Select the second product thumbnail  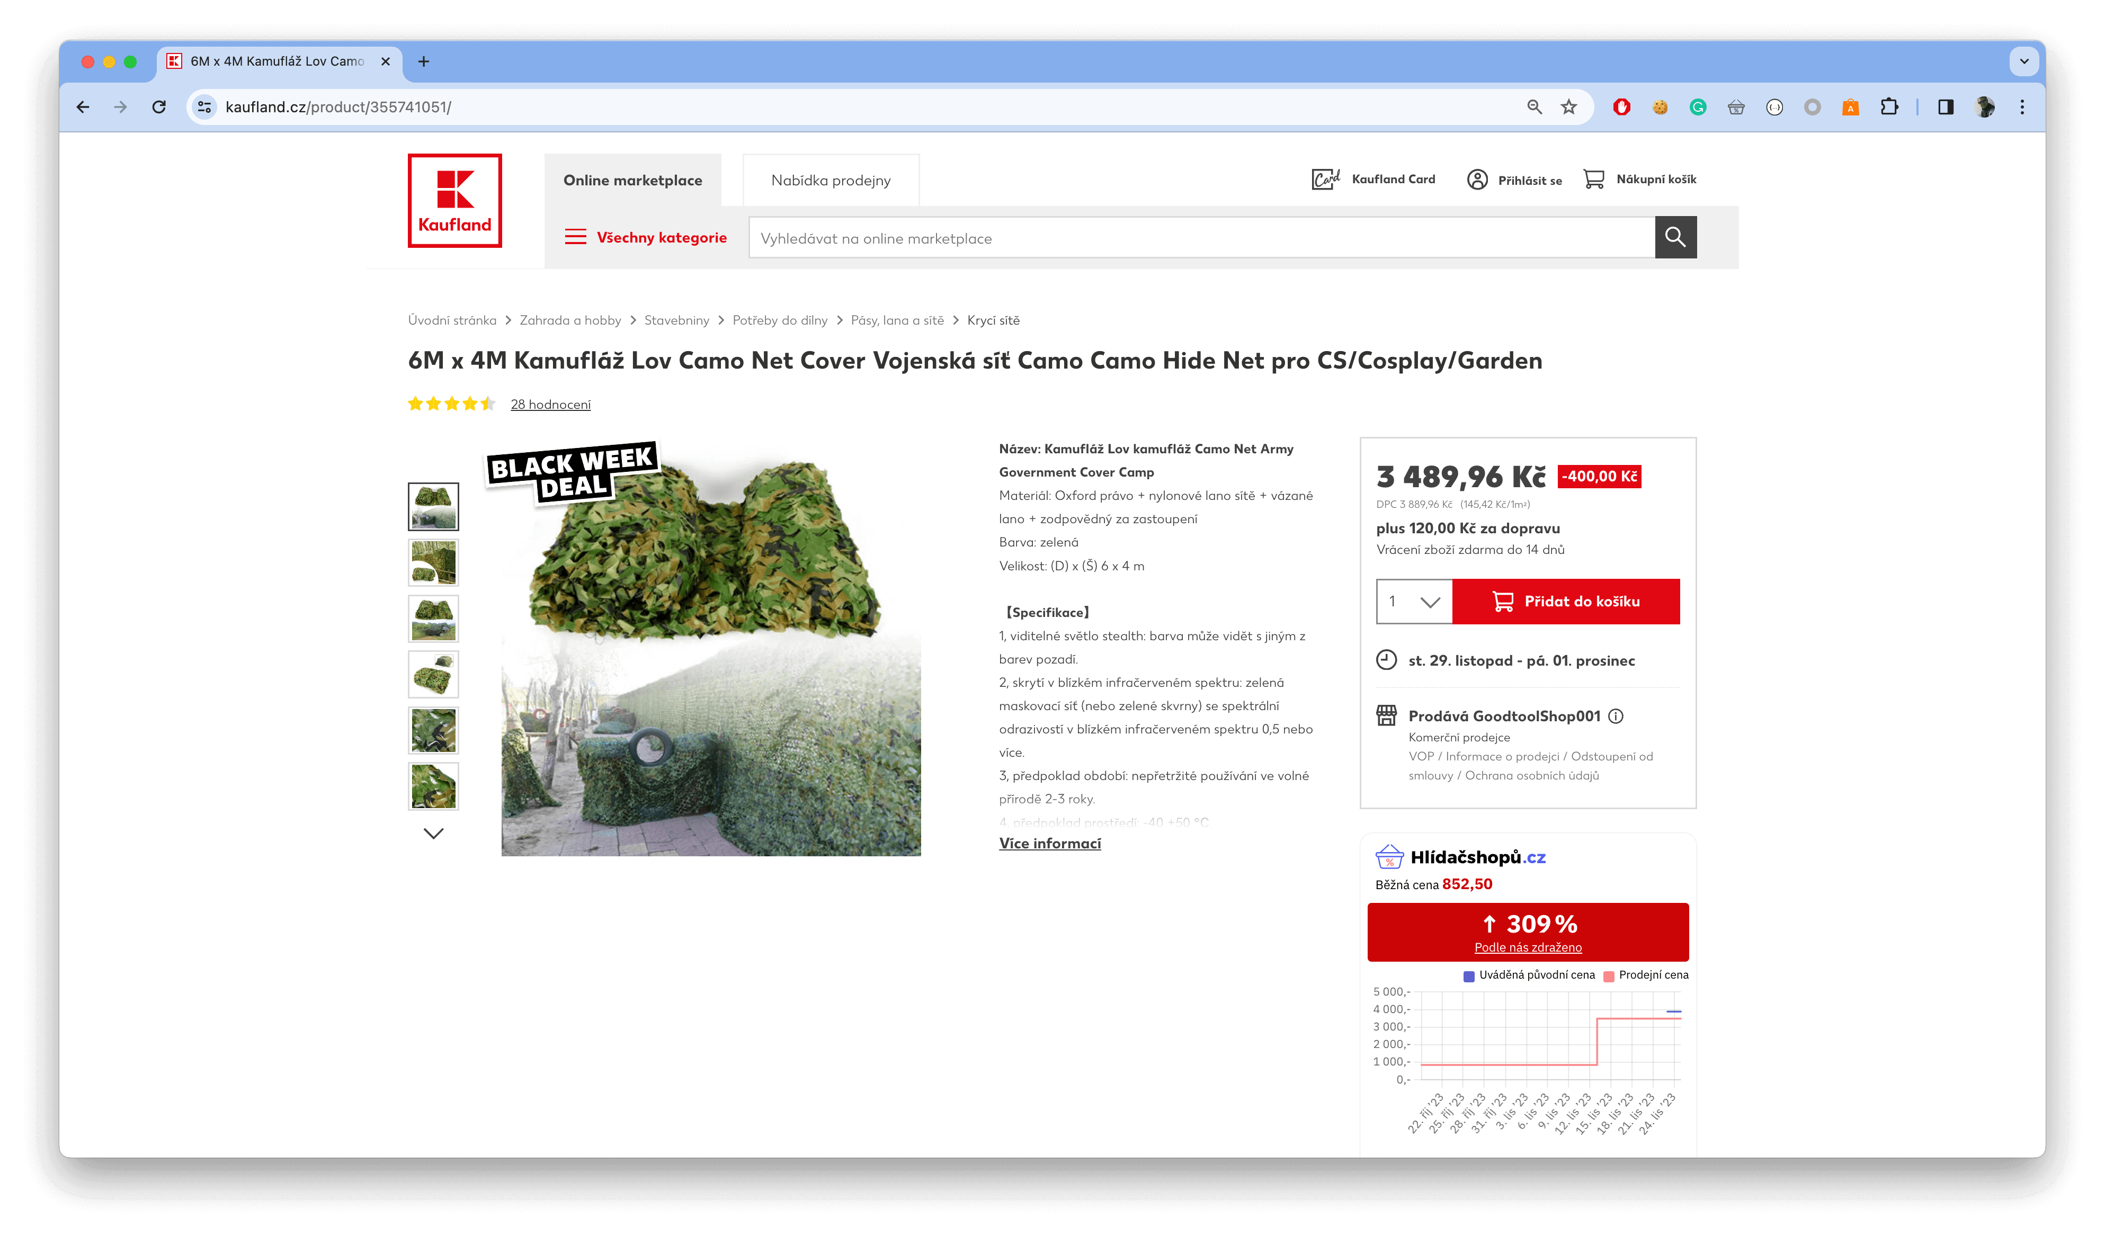(433, 562)
